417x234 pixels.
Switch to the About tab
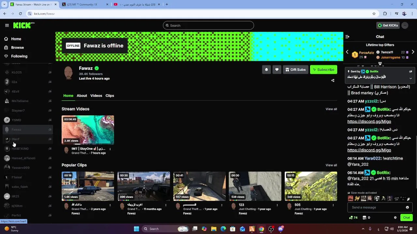(x=82, y=96)
